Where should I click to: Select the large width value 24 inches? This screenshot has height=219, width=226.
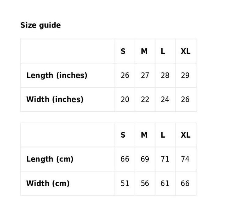click(165, 99)
